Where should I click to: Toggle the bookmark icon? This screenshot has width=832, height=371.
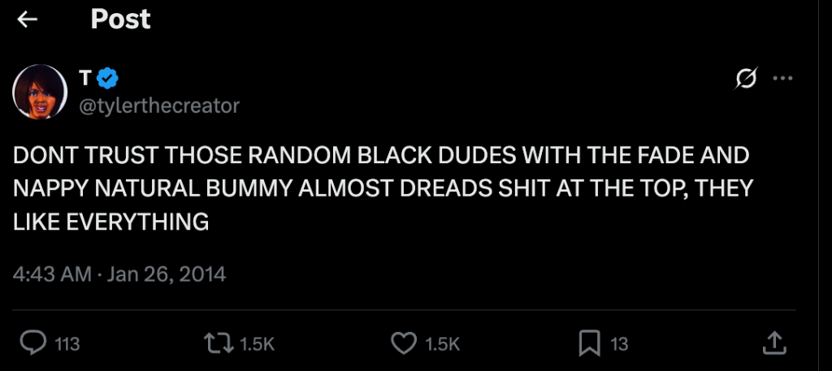point(590,343)
